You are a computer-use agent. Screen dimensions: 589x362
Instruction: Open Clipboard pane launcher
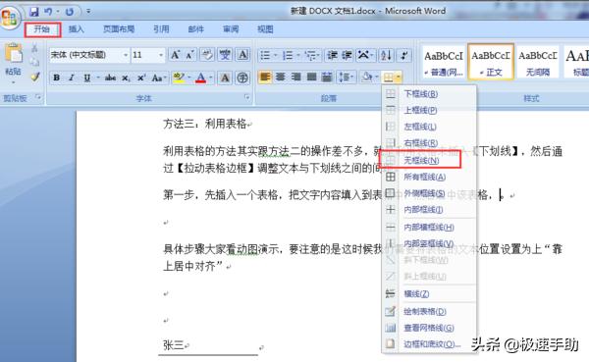click(38, 97)
